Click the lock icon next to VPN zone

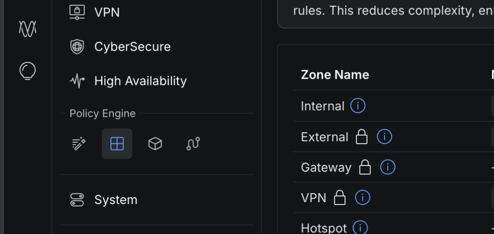coord(340,198)
